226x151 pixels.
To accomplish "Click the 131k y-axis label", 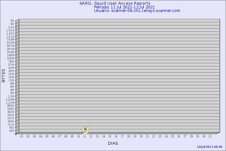I will (11, 124).
